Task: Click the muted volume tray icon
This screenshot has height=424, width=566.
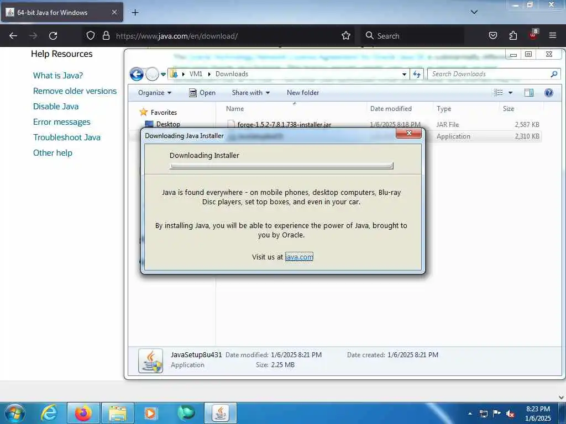Action: (510, 414)
